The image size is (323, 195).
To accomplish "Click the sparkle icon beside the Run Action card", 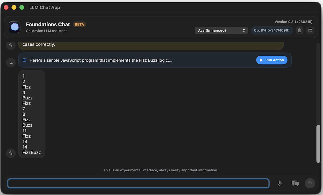I will pyautogui.click(x=11, y=62).
